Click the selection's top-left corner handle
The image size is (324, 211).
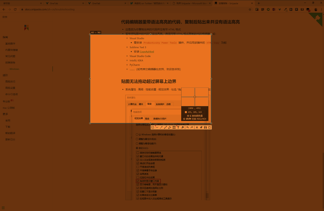coord(90,34)
